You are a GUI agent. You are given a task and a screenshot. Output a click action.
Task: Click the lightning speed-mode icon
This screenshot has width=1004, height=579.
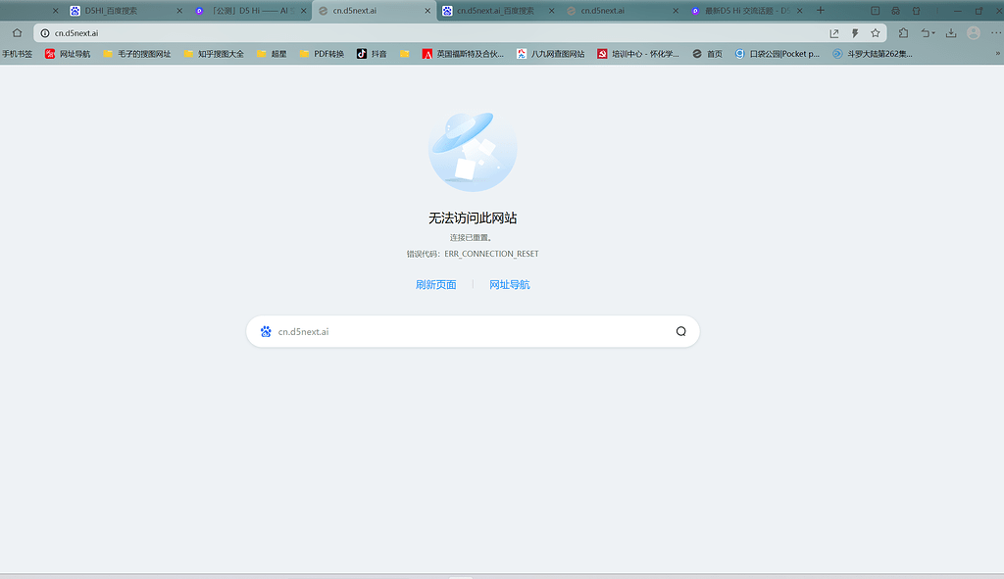(x=855, y=32)
